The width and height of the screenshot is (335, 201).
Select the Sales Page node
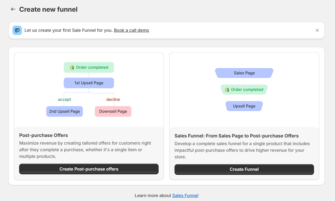pyautogui.click(x=244, y=73)
